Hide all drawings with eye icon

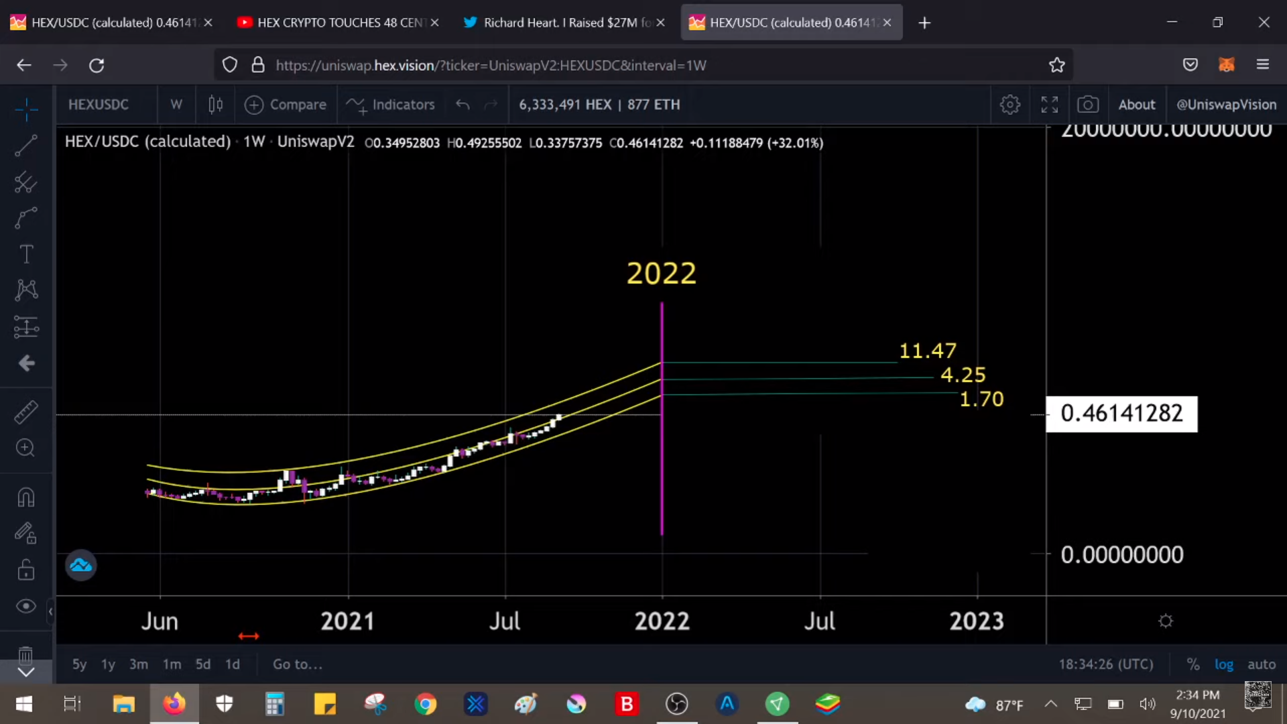point(26,606)
